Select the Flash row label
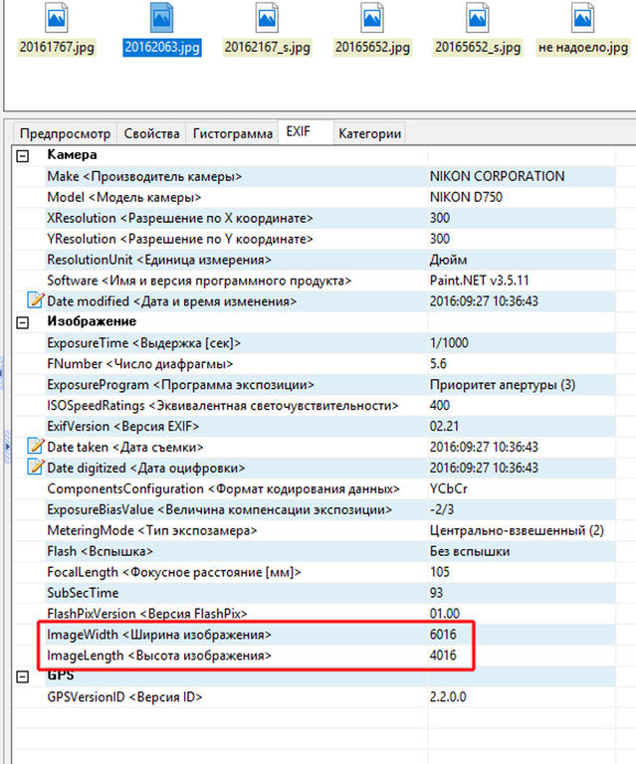Image resolution: width=636 pixels, height=764 pixels. [x=100, y=551]
